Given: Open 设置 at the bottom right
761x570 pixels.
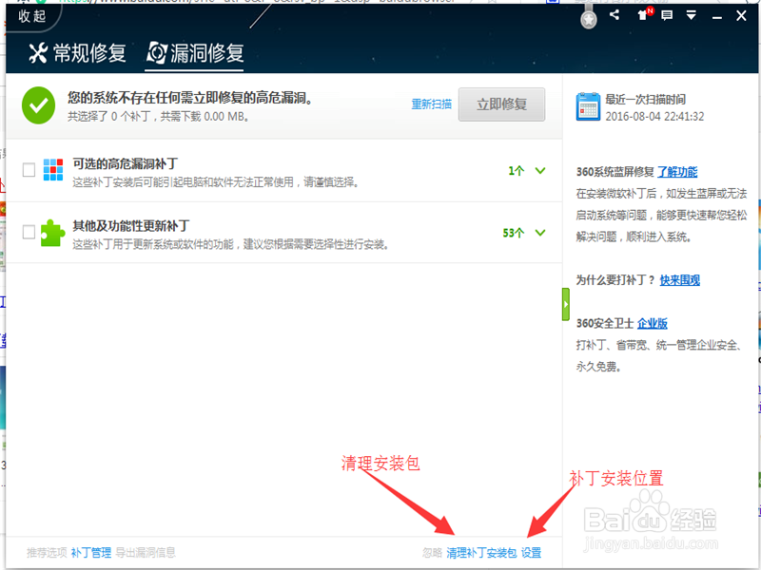Looking at the screenshot, I should 532,551.
